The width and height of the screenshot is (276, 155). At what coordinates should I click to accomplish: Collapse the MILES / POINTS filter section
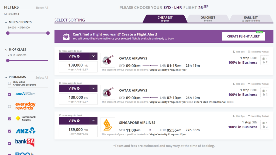click(x=6, y=22)
